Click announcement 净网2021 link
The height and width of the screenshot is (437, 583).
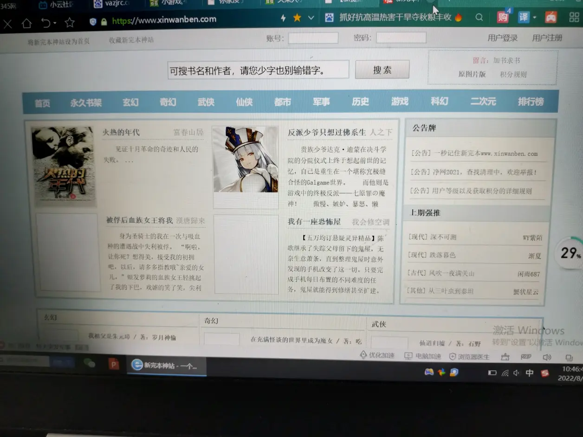tap(473, 172)
